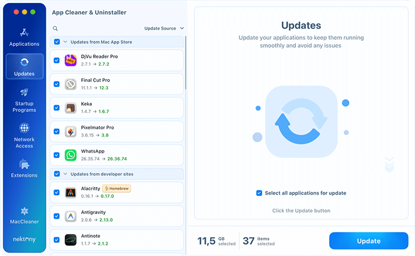Screen dimensions: 415x256
Task: Click the scroll-down chevrons indicator
Action: pyautogui.click(x=390, y=164)
